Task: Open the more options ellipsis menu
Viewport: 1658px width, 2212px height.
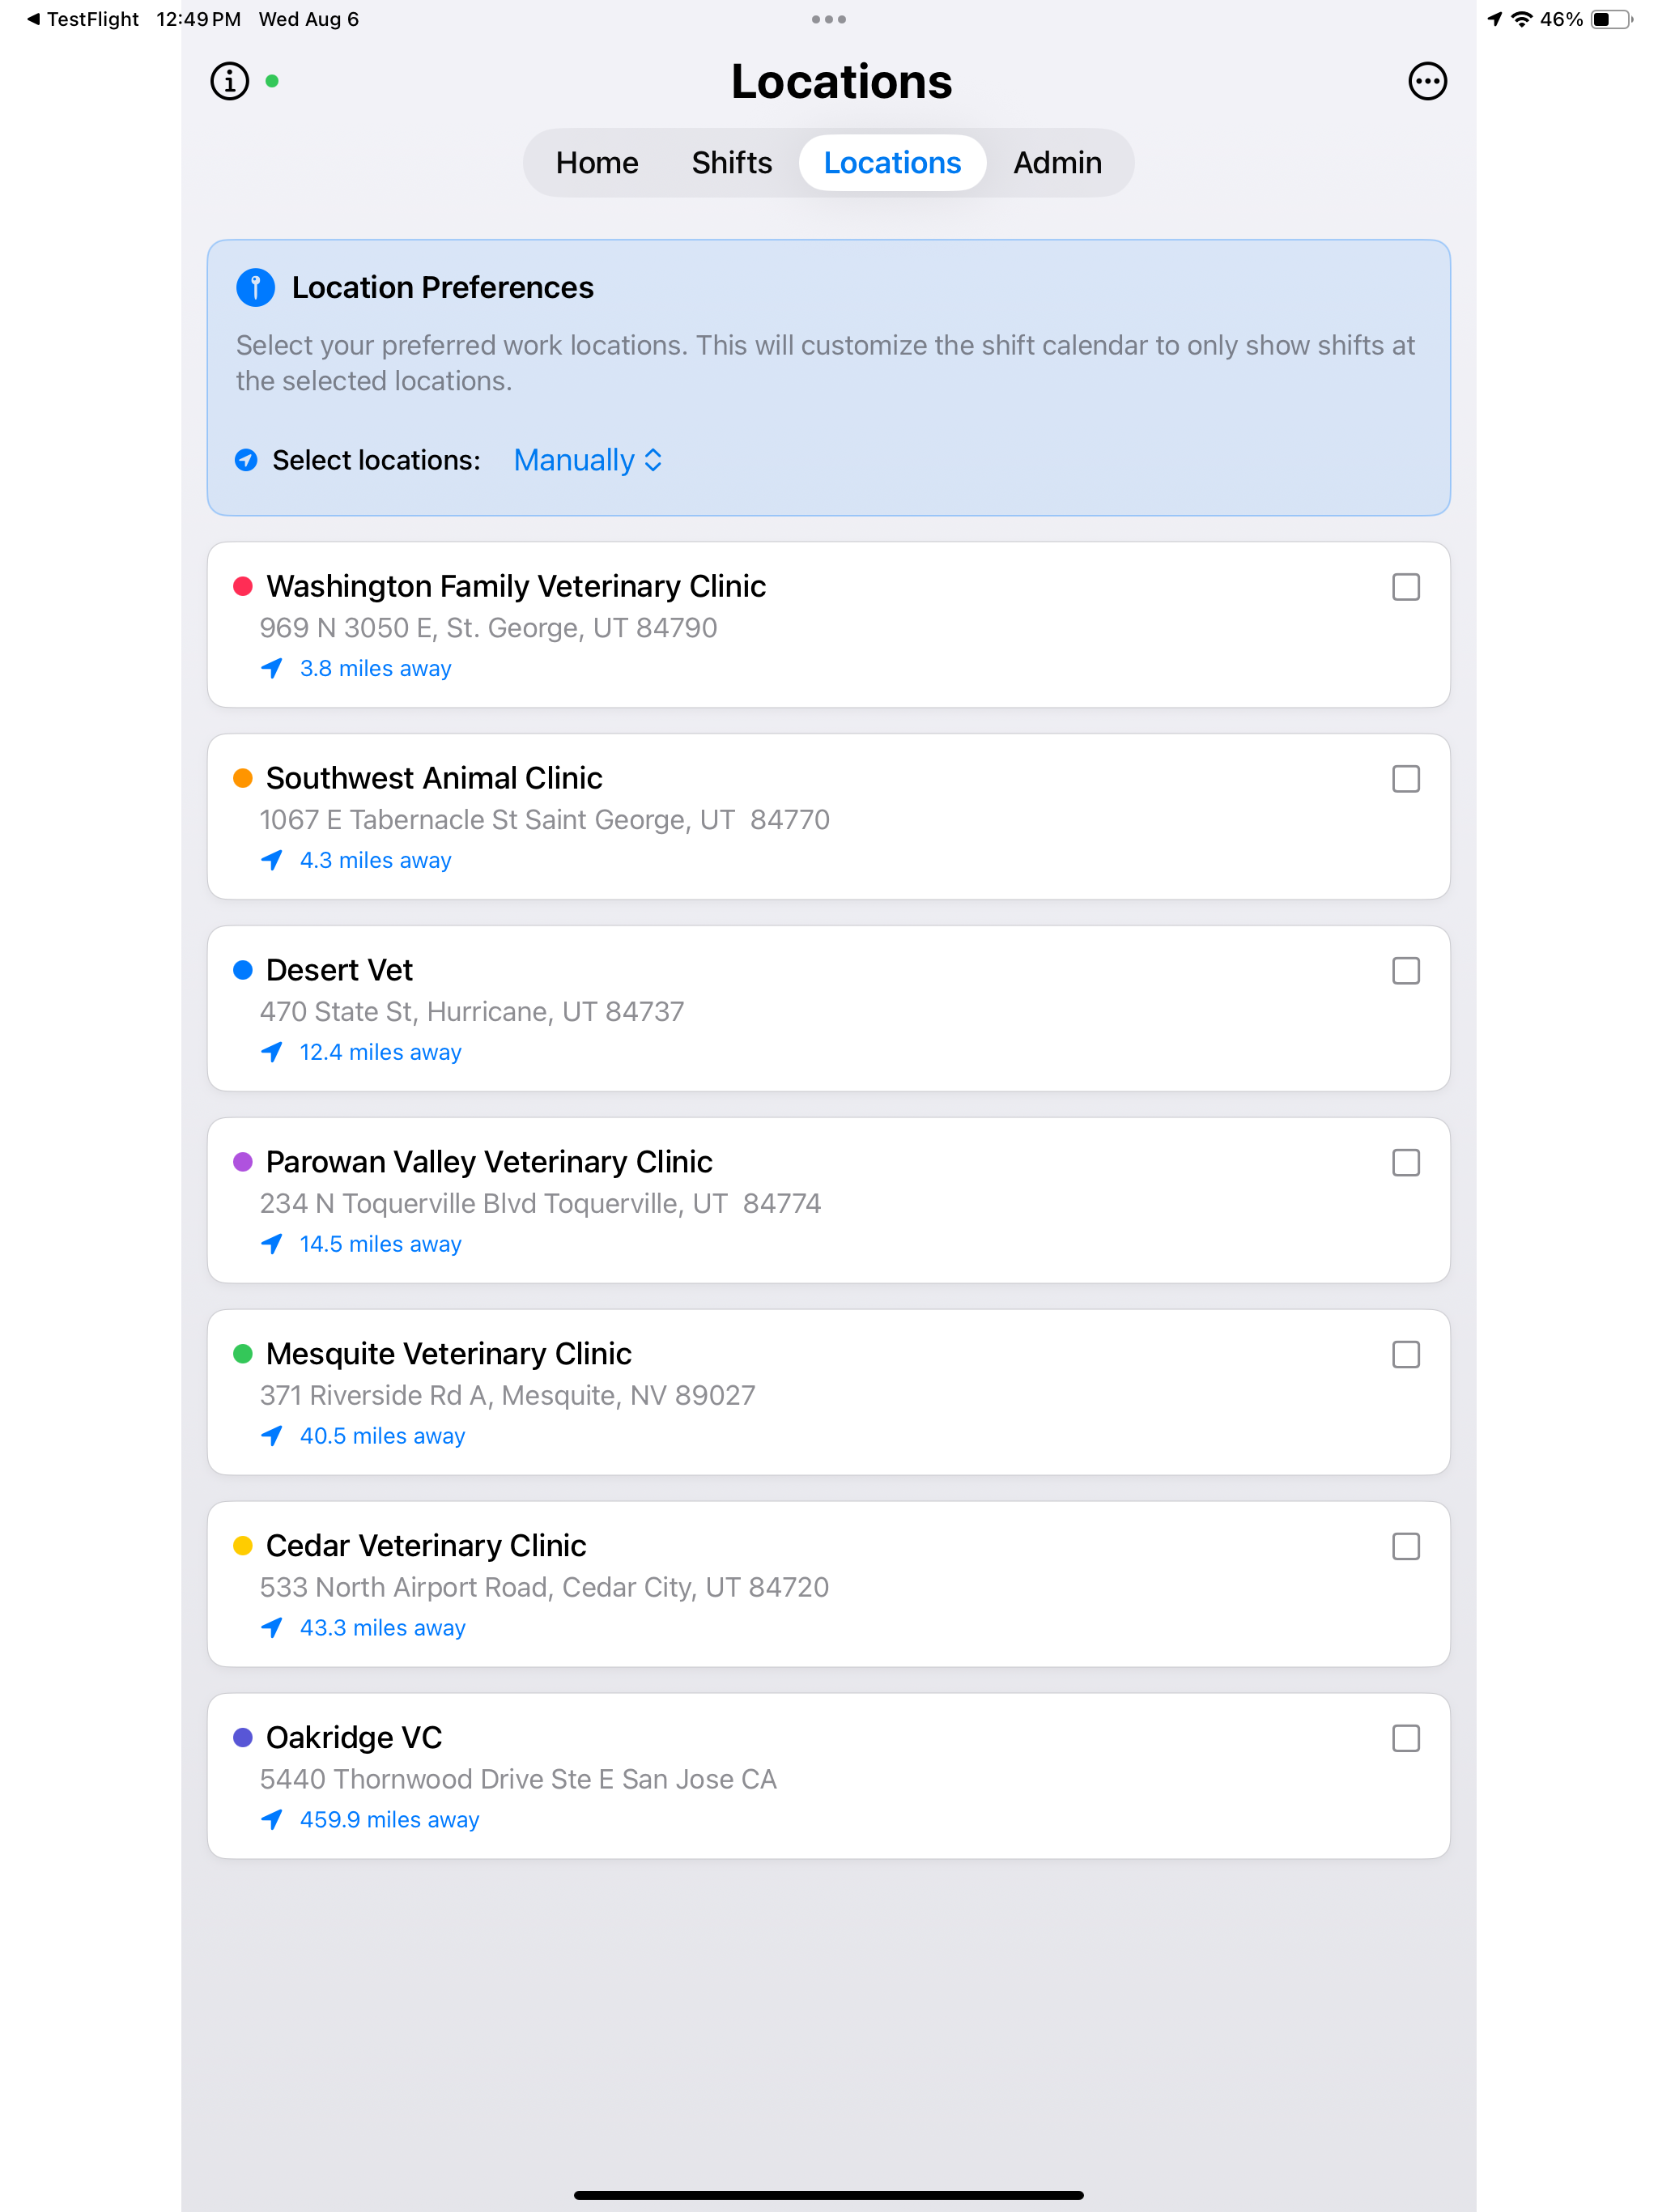Action: pyautogui.click(x=1427, y=81)
